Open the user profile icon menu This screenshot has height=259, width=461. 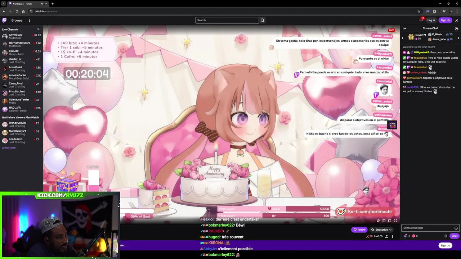(x=457, y=20)
